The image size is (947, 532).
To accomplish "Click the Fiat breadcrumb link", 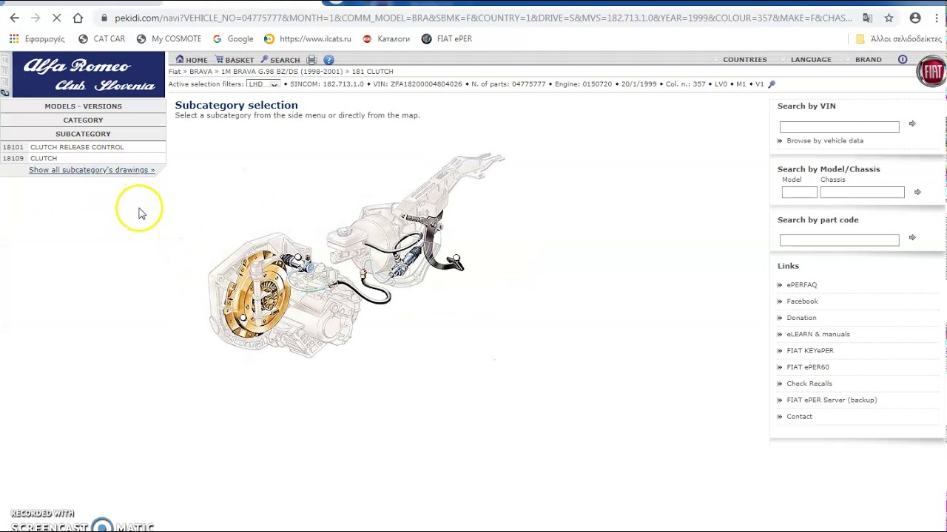I will 175,72.
